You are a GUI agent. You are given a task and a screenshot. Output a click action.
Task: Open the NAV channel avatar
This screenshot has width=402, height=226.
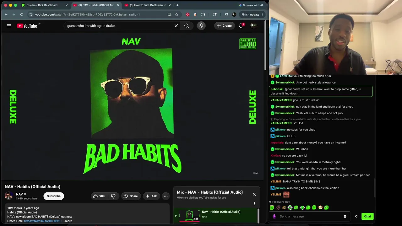(x=9, y=196)
